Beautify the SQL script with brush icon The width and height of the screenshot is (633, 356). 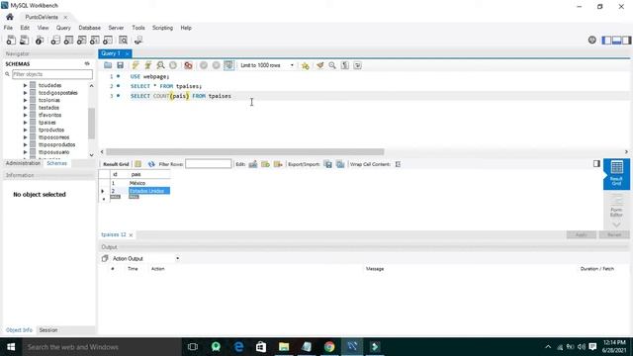coord(320,65)
